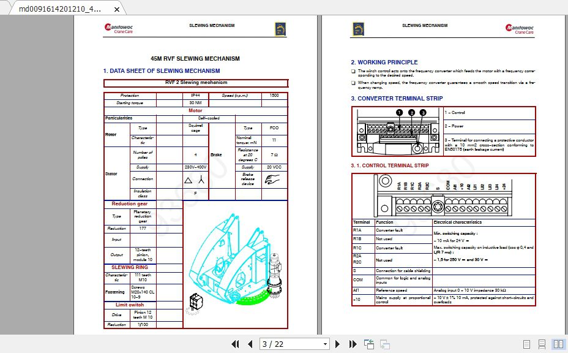Click the delta connection symbol

click(x=189, y=180)
